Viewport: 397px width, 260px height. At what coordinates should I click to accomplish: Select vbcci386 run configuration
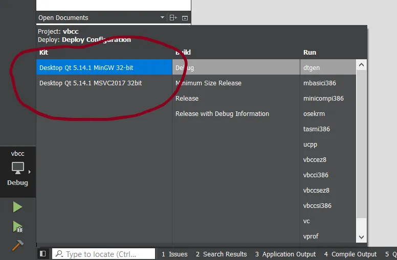[328, 175]
